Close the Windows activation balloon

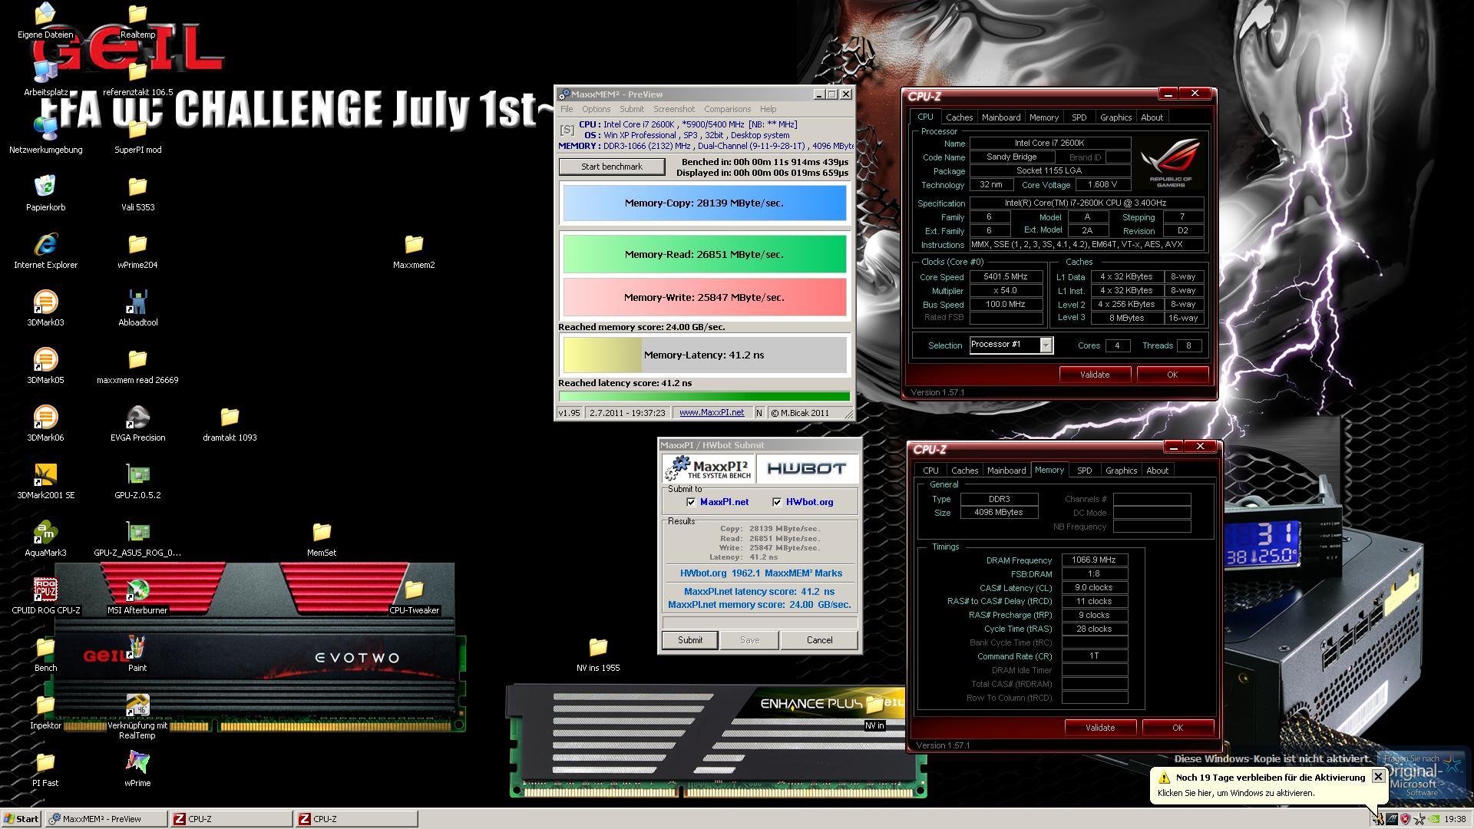[1378, 777]
